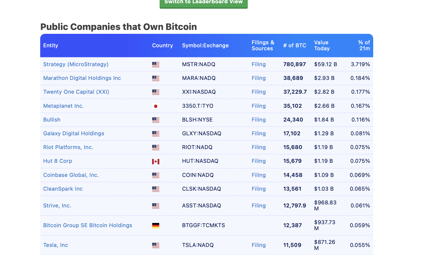Click the US flag next to Strategy (MicroStrategy)
The image size is (441, 255).
(x=156, y=64)
